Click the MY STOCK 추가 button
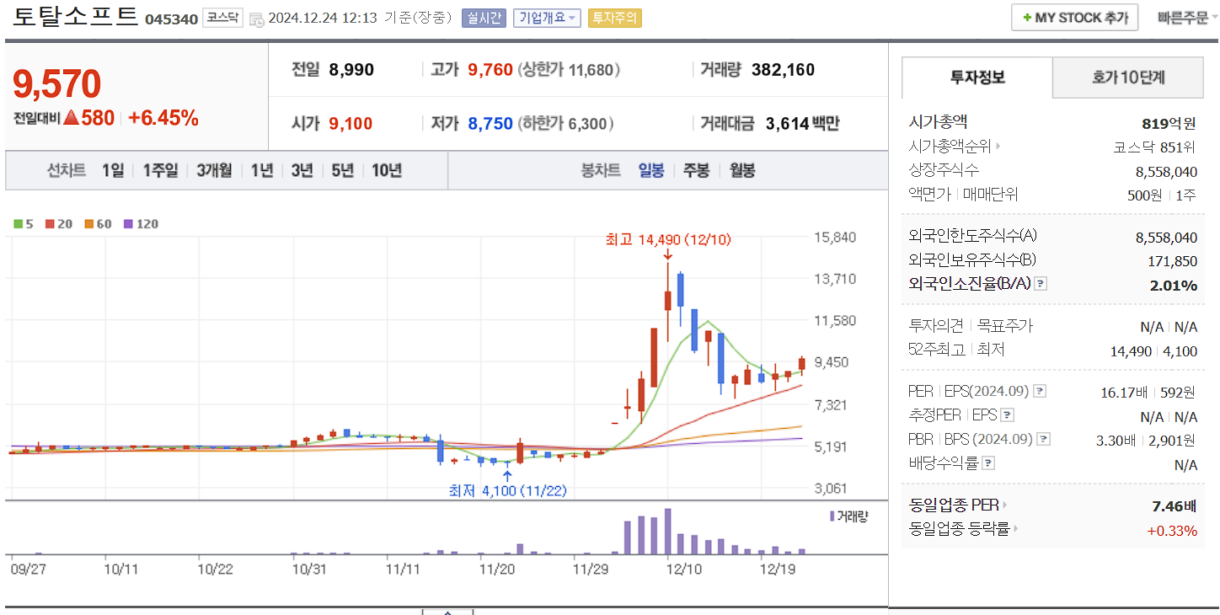This screenshot has width=1220, height=615. [x=1074, y=17]
